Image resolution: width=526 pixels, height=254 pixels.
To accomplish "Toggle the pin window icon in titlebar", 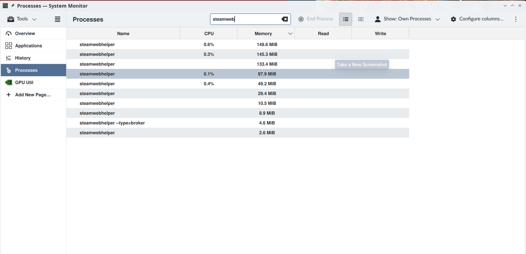I will click(13, 6).
